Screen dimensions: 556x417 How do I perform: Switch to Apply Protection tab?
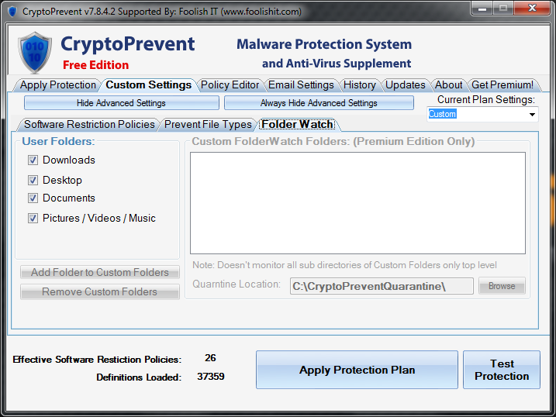58,85
